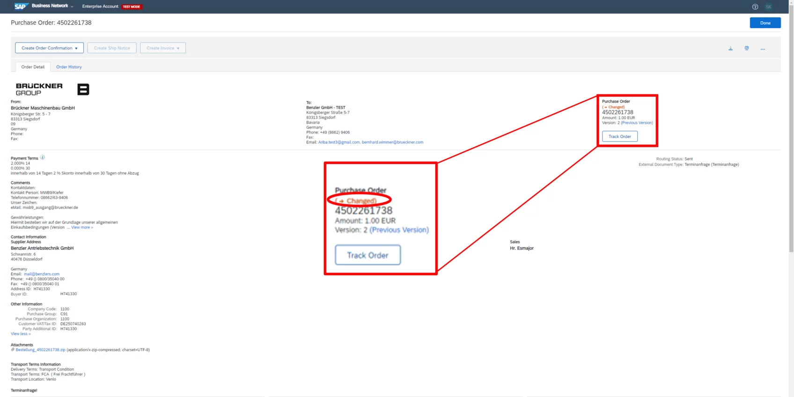
Task: Open the Ariba.test3@gmail.com email link
Action: (x=339, y=142)
